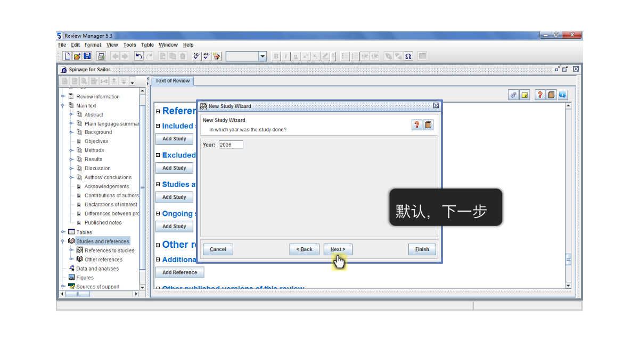Click the outline panel horizontal scrollbar thumb
The width and height of the screenshot is (639, 359).
click(x=78, y=294)
